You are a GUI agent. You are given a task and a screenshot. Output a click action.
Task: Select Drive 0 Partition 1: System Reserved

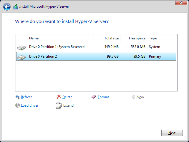(57, 47)
